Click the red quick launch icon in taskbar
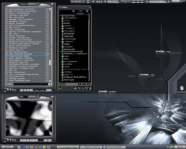 (31, 147)
